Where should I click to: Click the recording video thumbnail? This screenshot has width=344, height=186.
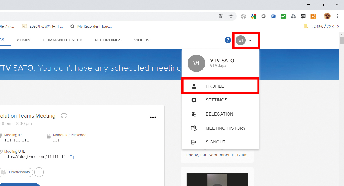pyautogui.click(x=217, y=180)
